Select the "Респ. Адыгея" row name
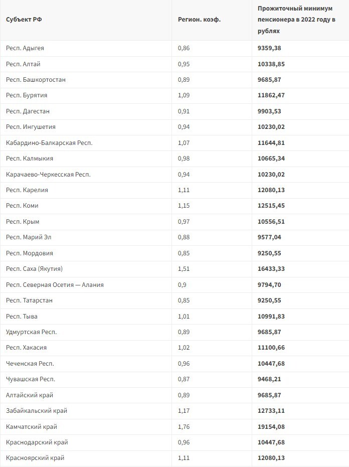The width and height of the screenshot is (349, 467). (25, 48)
